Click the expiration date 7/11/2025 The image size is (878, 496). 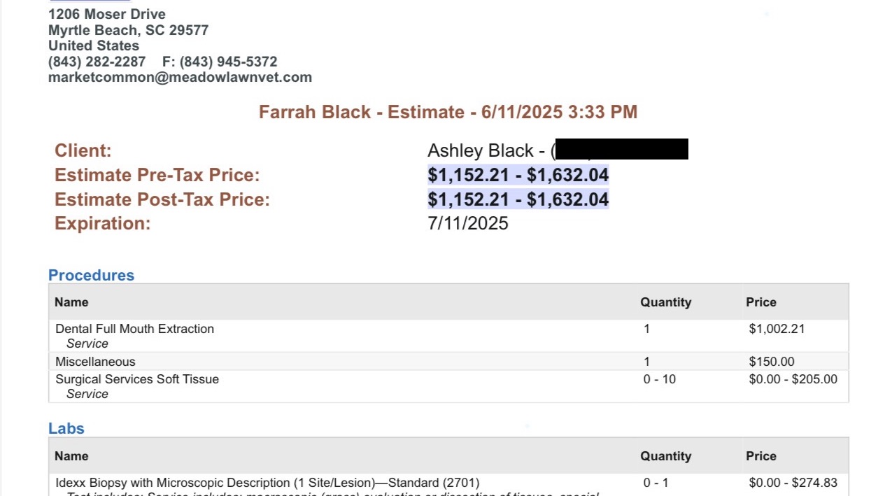click(x=467, y=224)
